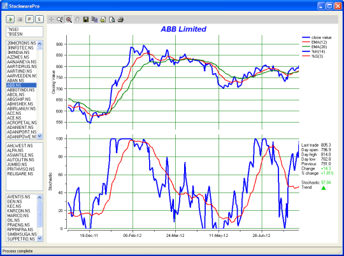Click the StockwarePro title bar icon
Viewport: 344px width, 256px height.
5,6
